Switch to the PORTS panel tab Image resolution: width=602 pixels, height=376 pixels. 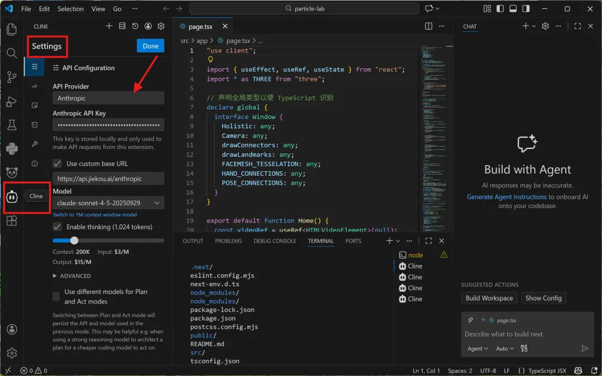click(x=353, y=241)
